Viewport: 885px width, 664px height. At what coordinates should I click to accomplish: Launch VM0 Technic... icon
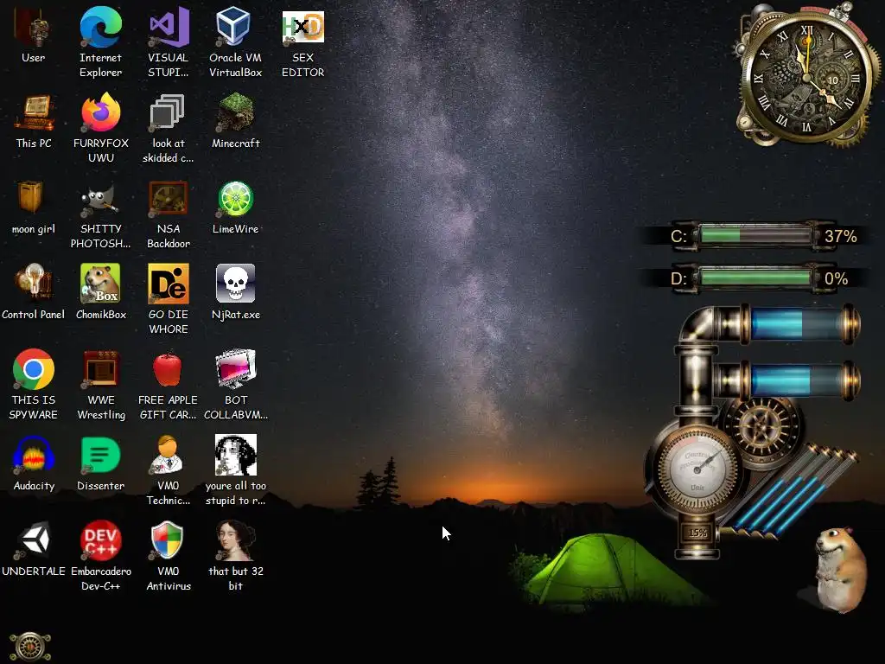(x=169, y=455)
